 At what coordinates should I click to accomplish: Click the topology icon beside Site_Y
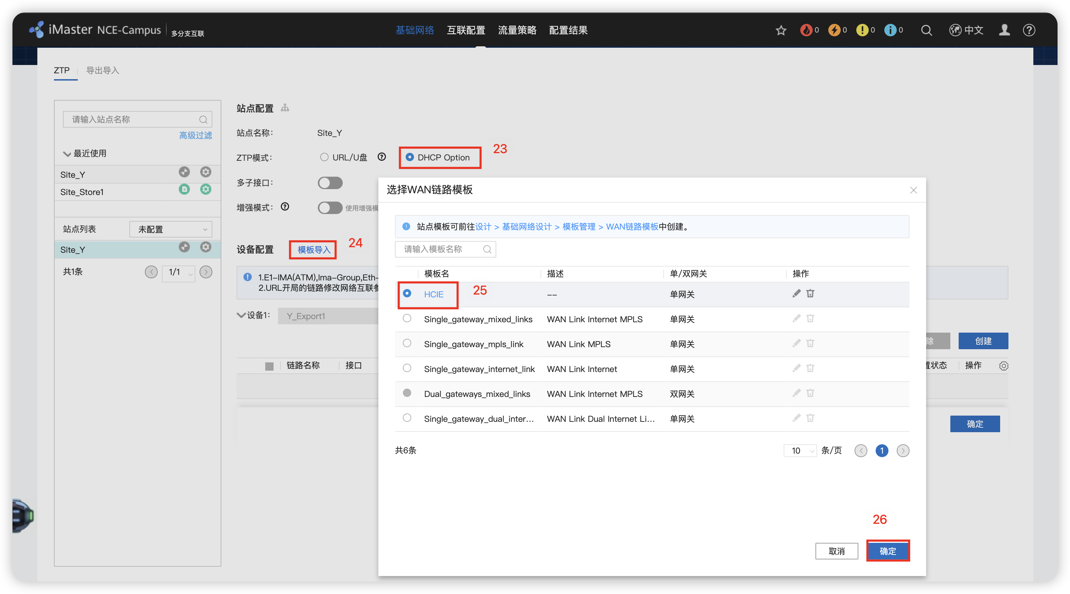click(184, 172)
